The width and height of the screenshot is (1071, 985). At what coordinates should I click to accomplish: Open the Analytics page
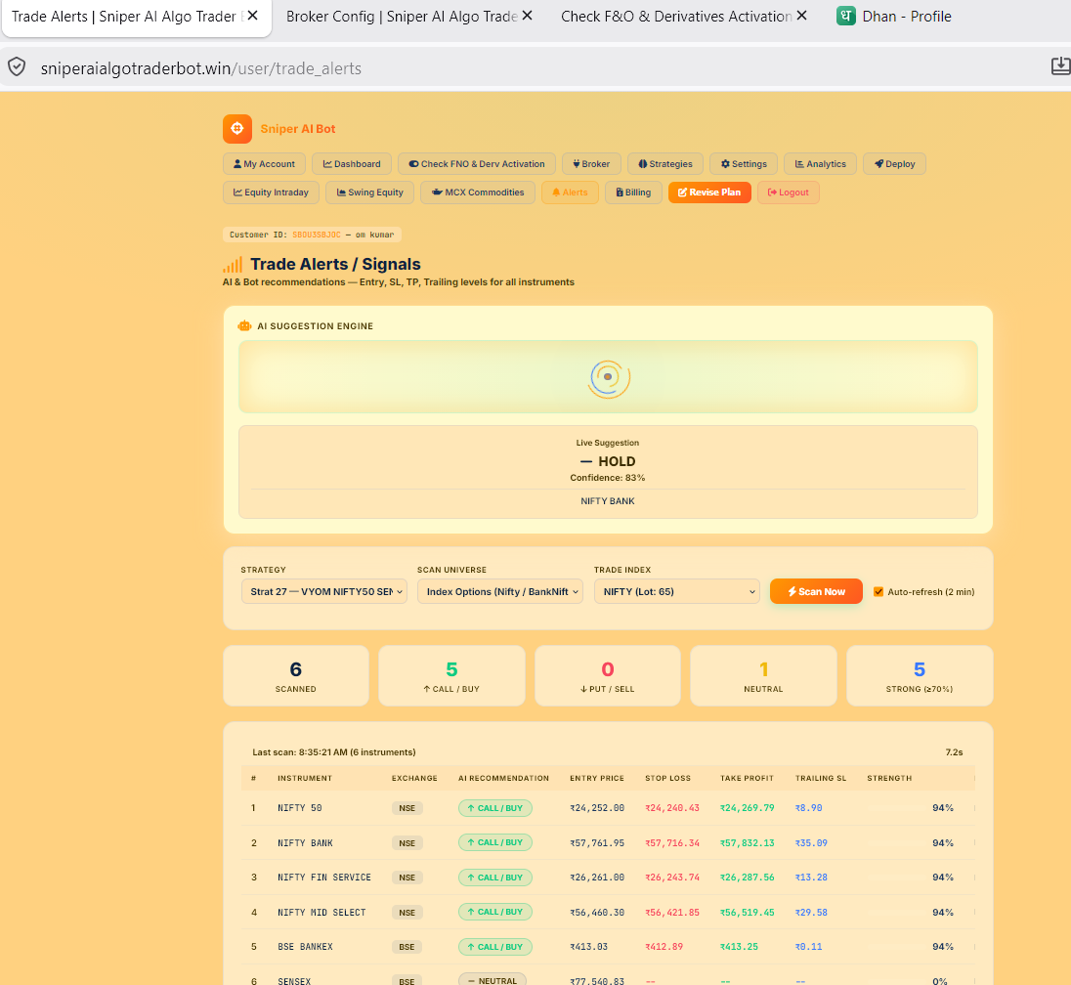(820, 164)
